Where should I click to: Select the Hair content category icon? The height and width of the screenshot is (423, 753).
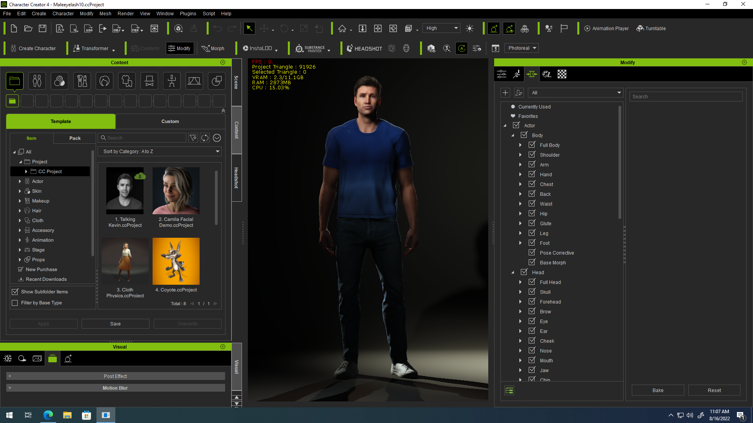(104, 81)
